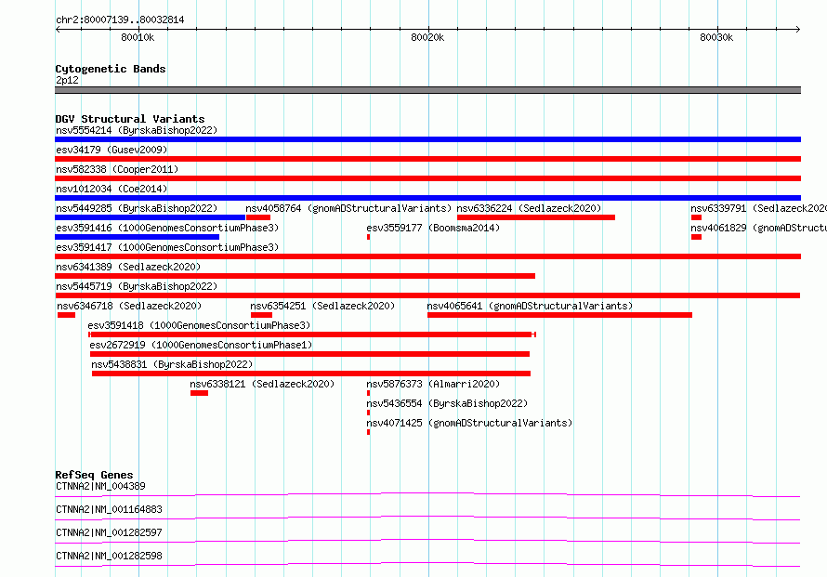Open esv3591418 (1000GenomesConsortiumPhase3) label
This screenshot has width=827, height=577.
[199, 325]
